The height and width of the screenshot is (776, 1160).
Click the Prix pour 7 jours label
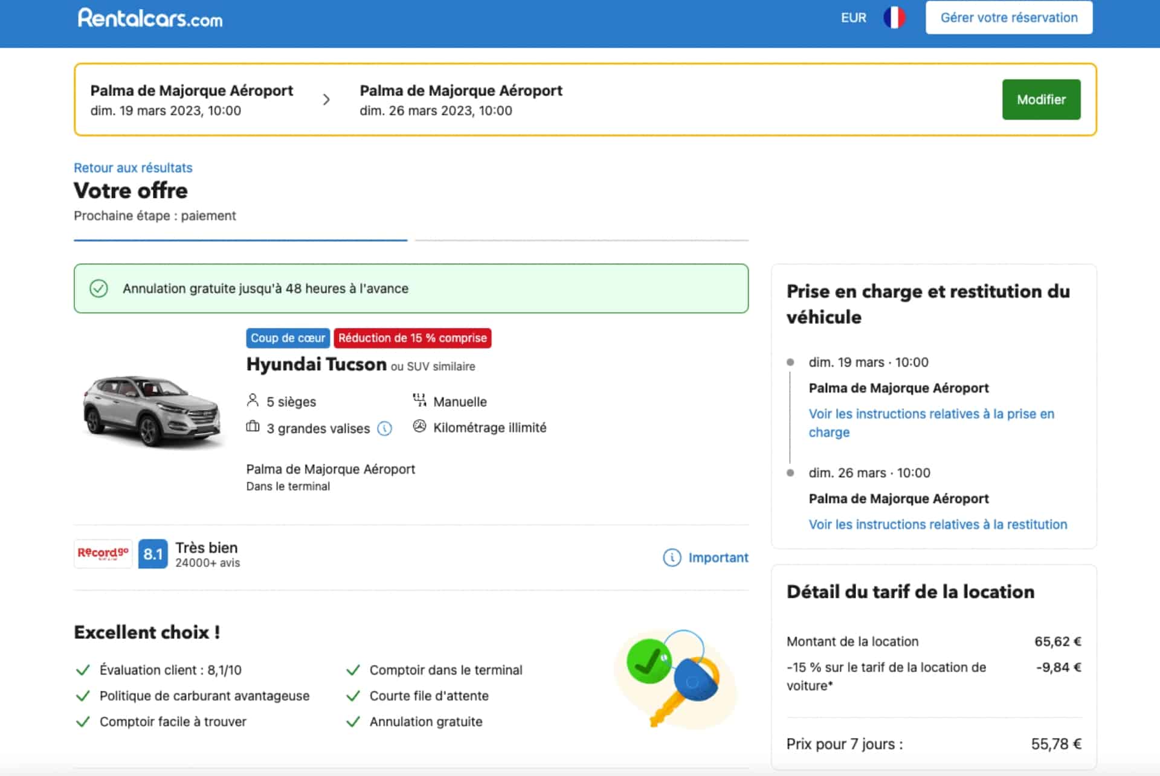845,744
